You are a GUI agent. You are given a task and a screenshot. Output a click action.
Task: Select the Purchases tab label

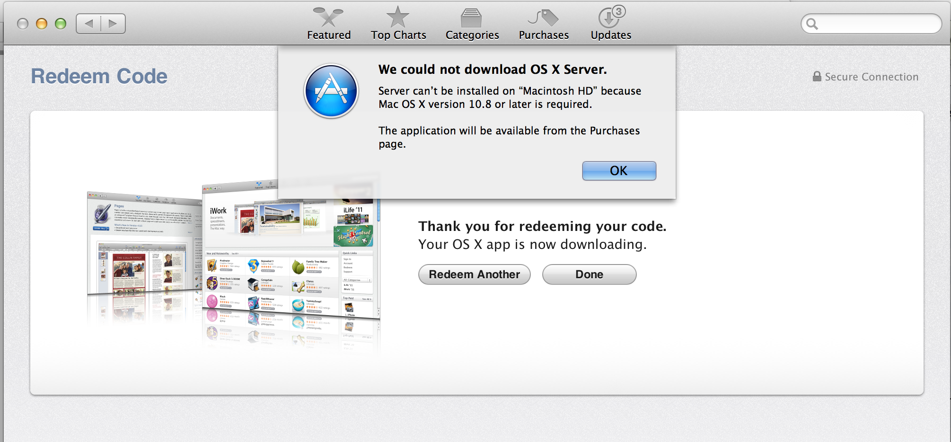(544, 35)
